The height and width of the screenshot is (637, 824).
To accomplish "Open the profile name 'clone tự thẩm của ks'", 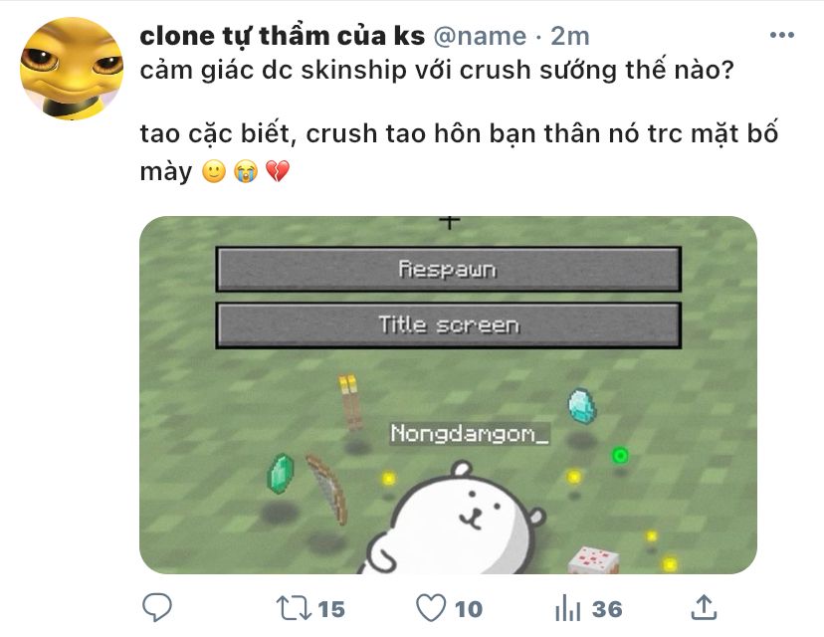I will (x=283, y=36).
